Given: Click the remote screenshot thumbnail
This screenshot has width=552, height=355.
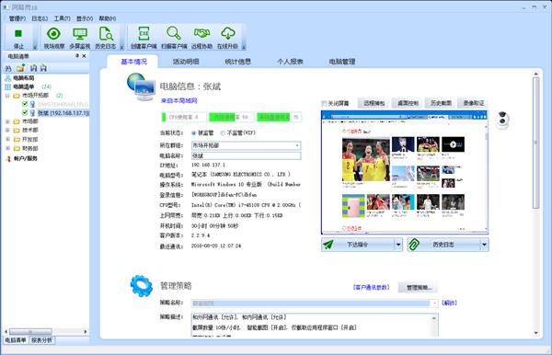Looking at the screenshot, I should click(x=405, y=172).
